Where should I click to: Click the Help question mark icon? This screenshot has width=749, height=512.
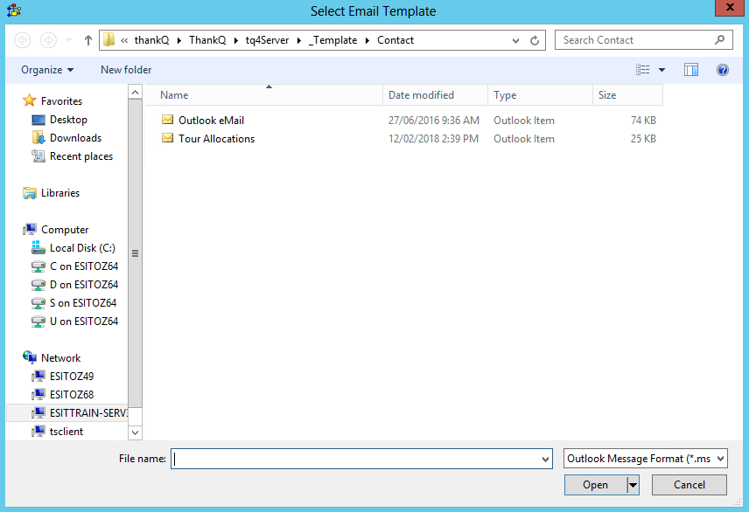[x=723, y=70]
